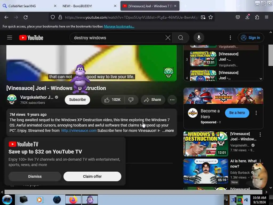Click the padlock site security icon

click(x=60, y=17)
